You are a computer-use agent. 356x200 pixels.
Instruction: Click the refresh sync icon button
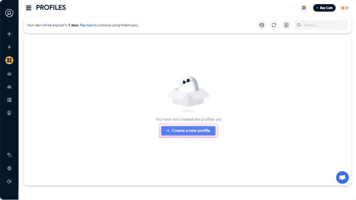click(x=274, y=25)
